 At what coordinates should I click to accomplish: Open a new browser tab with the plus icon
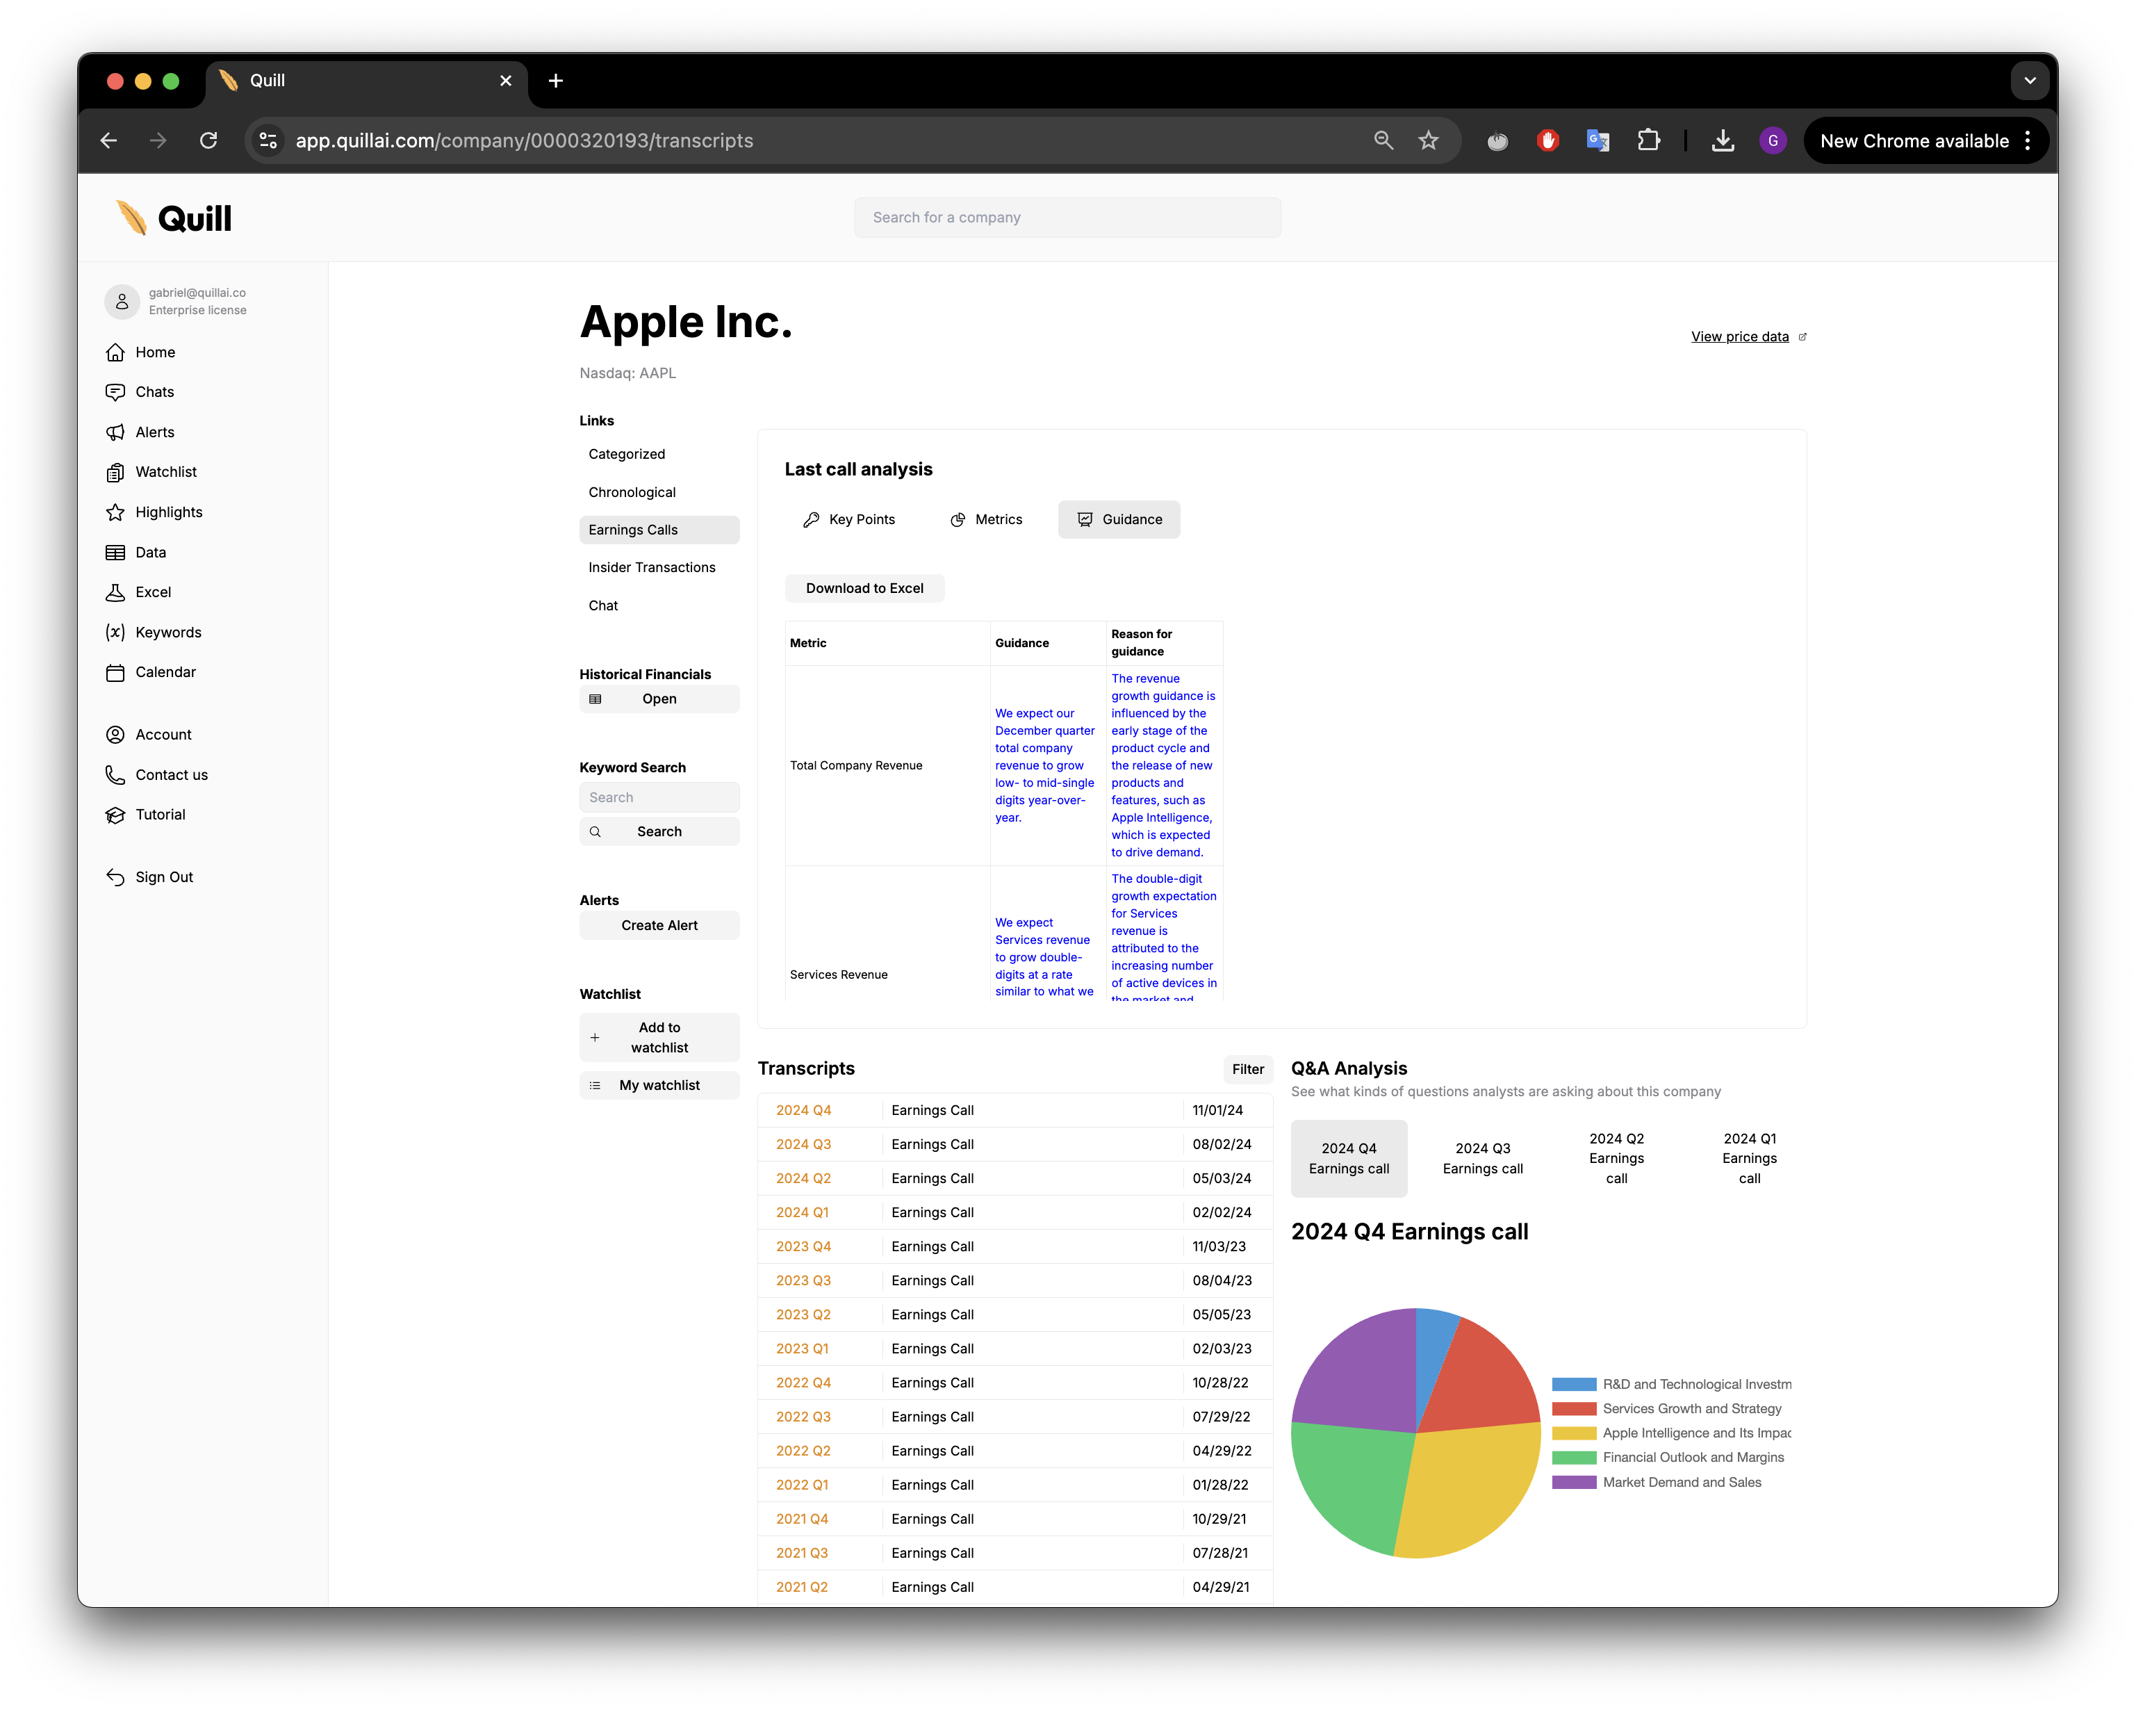(x=556, y=81)
